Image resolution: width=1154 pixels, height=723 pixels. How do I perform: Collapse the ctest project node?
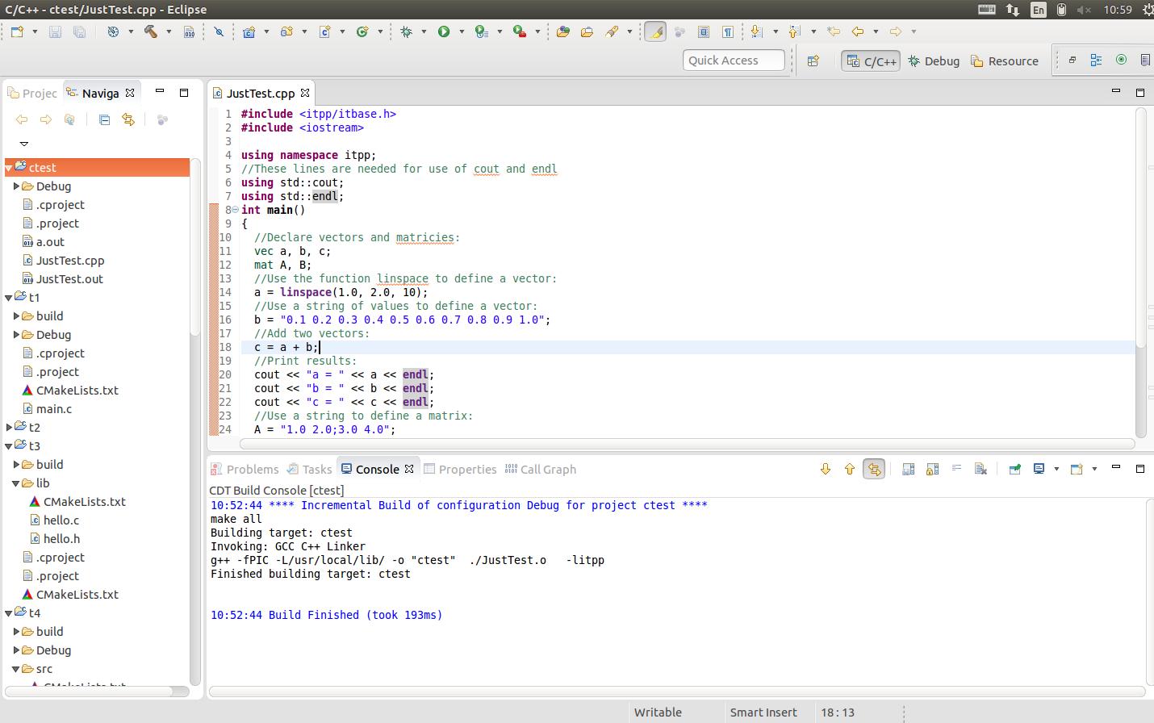tap(9, 167)
